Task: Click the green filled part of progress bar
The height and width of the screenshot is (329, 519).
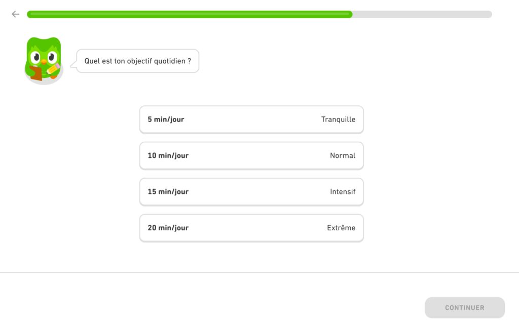Action: [190, 14]
